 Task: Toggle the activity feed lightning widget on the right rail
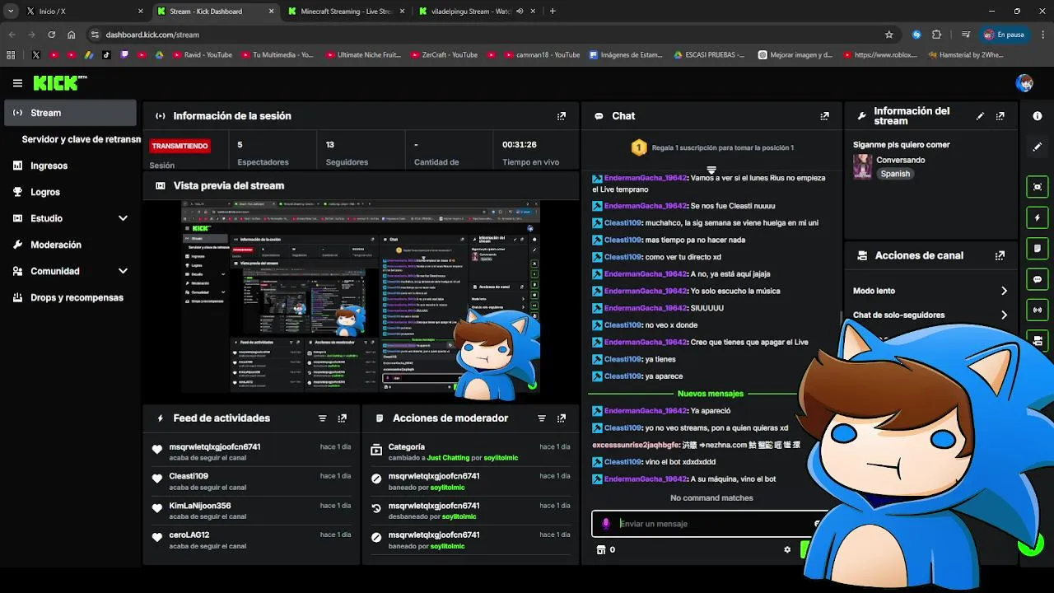point(1038,217)
